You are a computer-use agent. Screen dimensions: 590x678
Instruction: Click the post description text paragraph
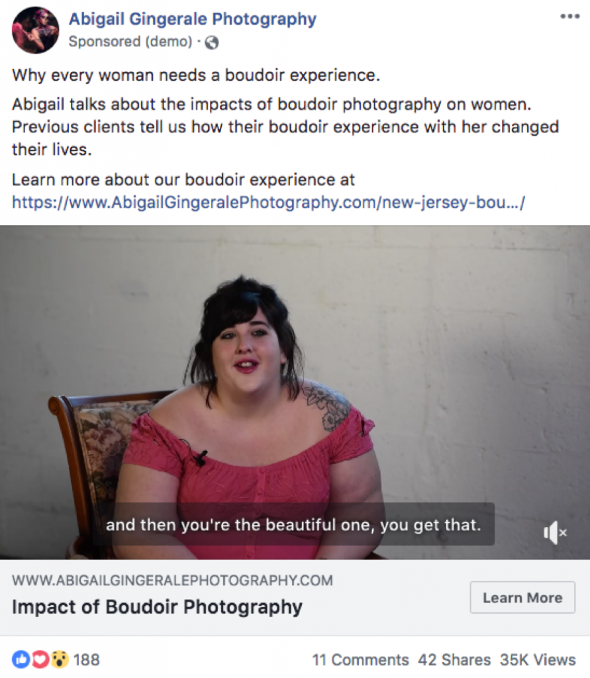[x=285, y=126]
